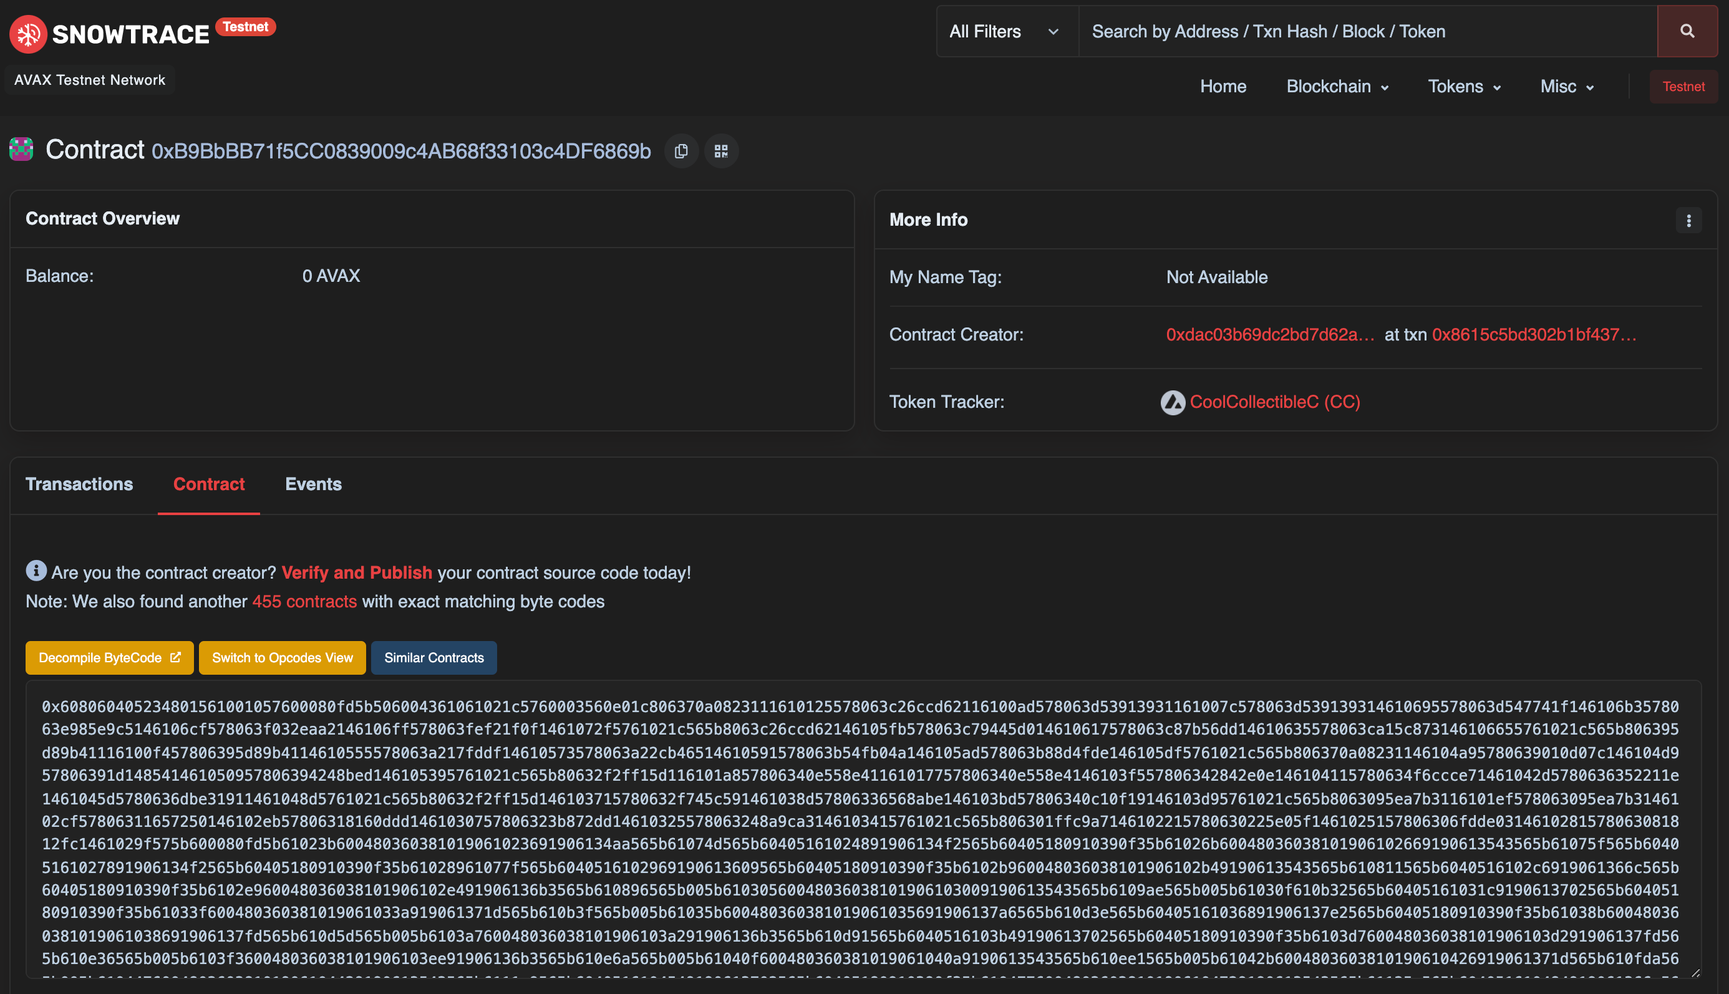This screenshot has width=1729, height=994.
Task: Open contract creator address 0xdac03b69dc2bd7d62a
Action: (1270, 334)
